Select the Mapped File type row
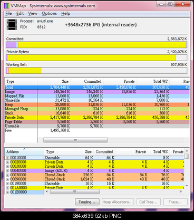This screenshot has height=220, width=194. point(97,96)
